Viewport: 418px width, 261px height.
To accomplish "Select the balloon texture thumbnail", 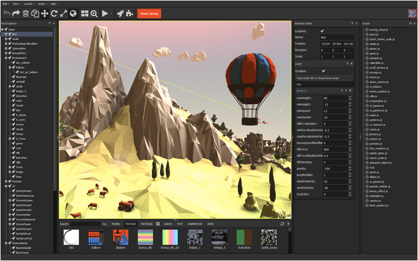I will 96,237.
